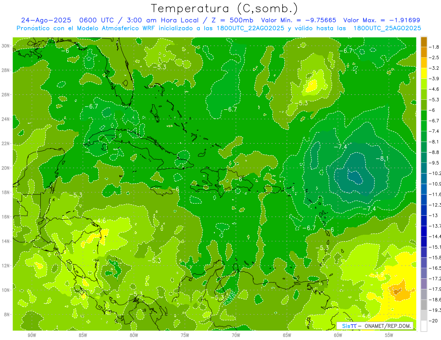Click the "-8.1" contour label on the map

click(382, 158)
